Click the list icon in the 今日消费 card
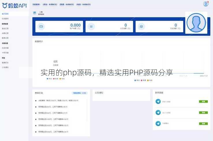 (91, 26)
